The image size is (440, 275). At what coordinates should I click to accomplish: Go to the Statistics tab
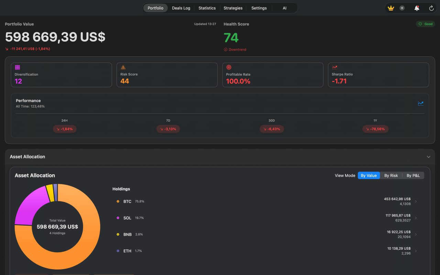pos(207,8)
